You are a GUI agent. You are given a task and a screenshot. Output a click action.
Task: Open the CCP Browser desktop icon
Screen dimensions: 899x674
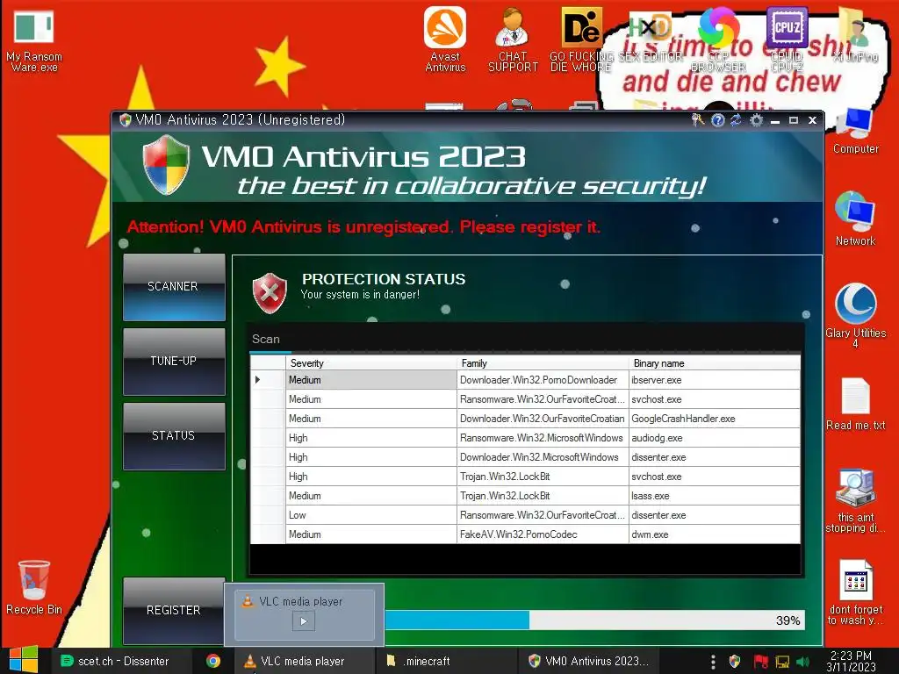[x=718, y=39]
